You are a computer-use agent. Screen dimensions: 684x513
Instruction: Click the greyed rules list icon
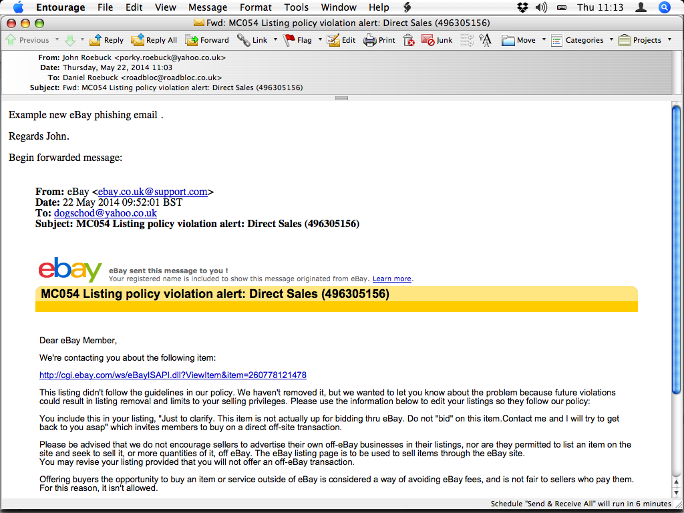[467, 40]
